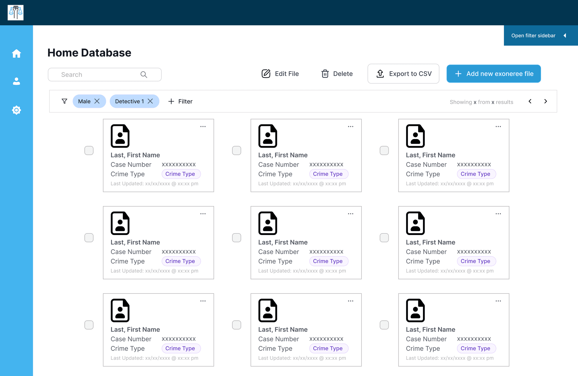Go to previous results page arrow

pos(530,101)
